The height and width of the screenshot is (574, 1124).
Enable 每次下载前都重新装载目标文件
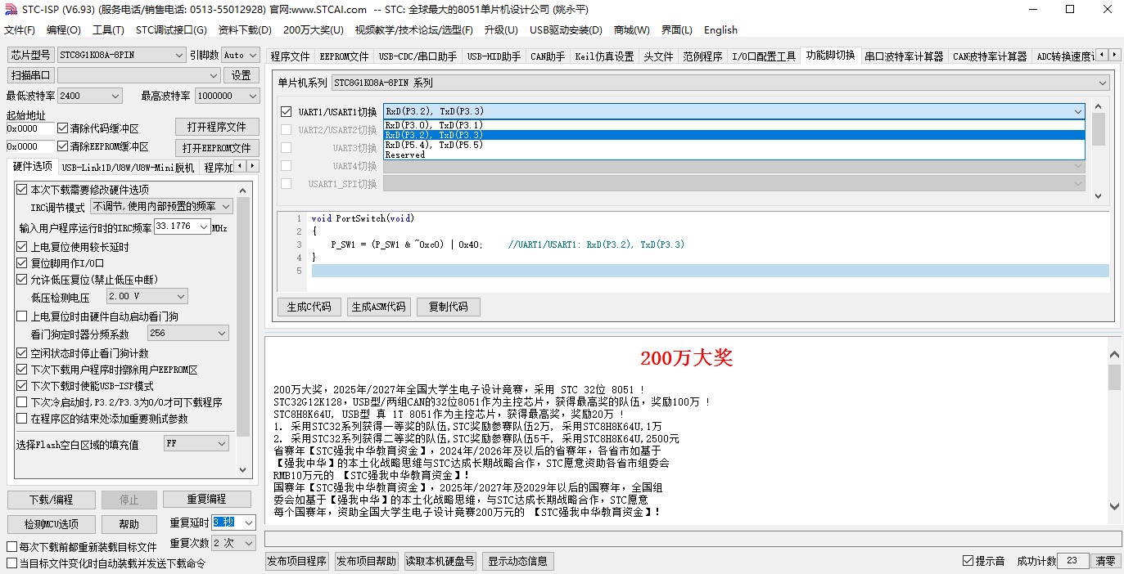pyautogui.click(x=11, y=547)
